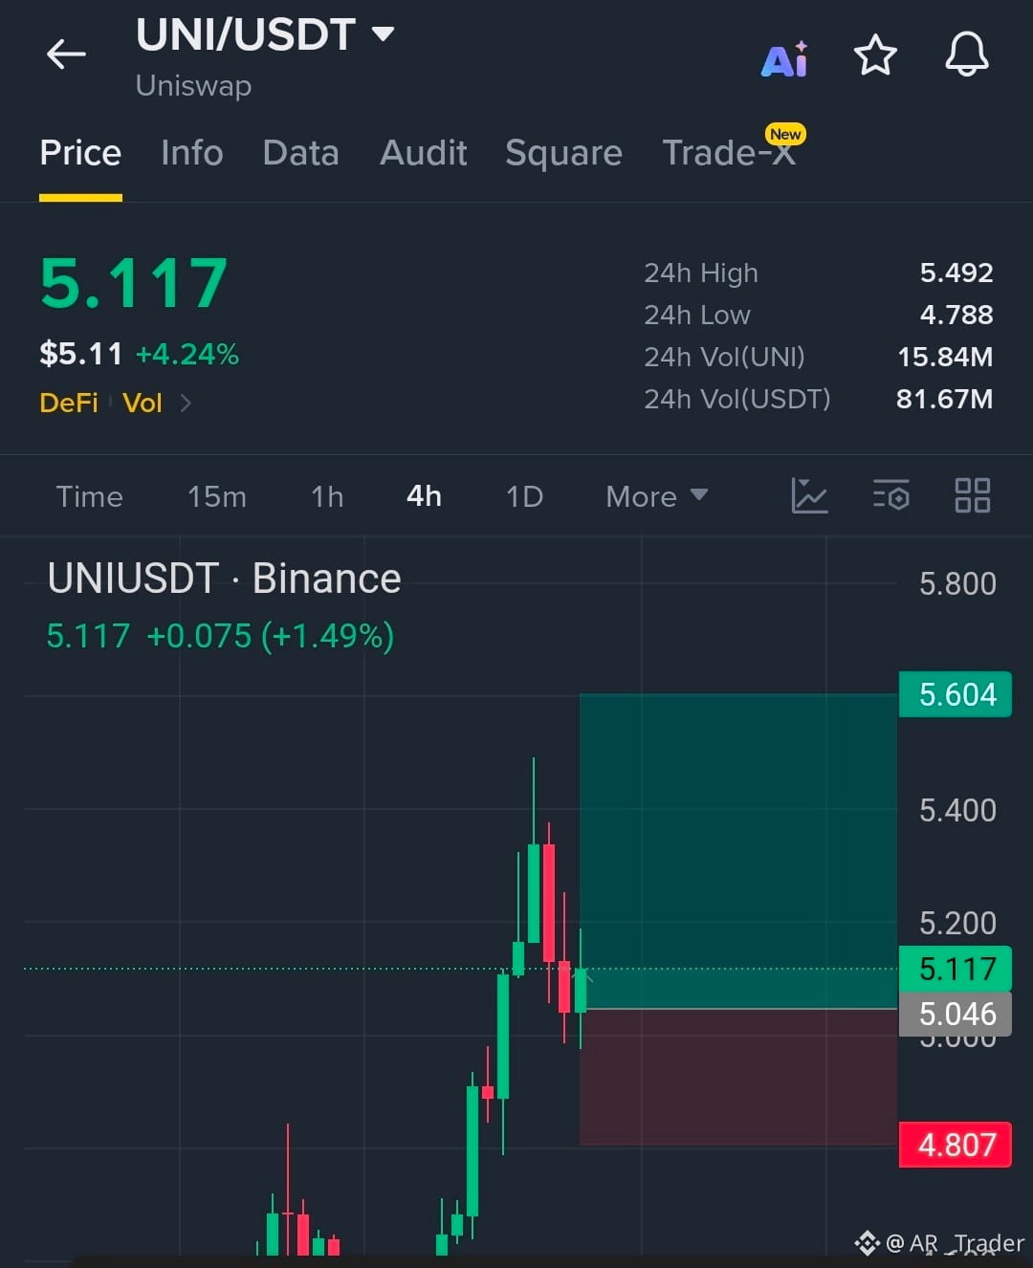This screenshot has height=1268, width=1033.
Task: Tap the 5.200 axis label
Action: 957,924
